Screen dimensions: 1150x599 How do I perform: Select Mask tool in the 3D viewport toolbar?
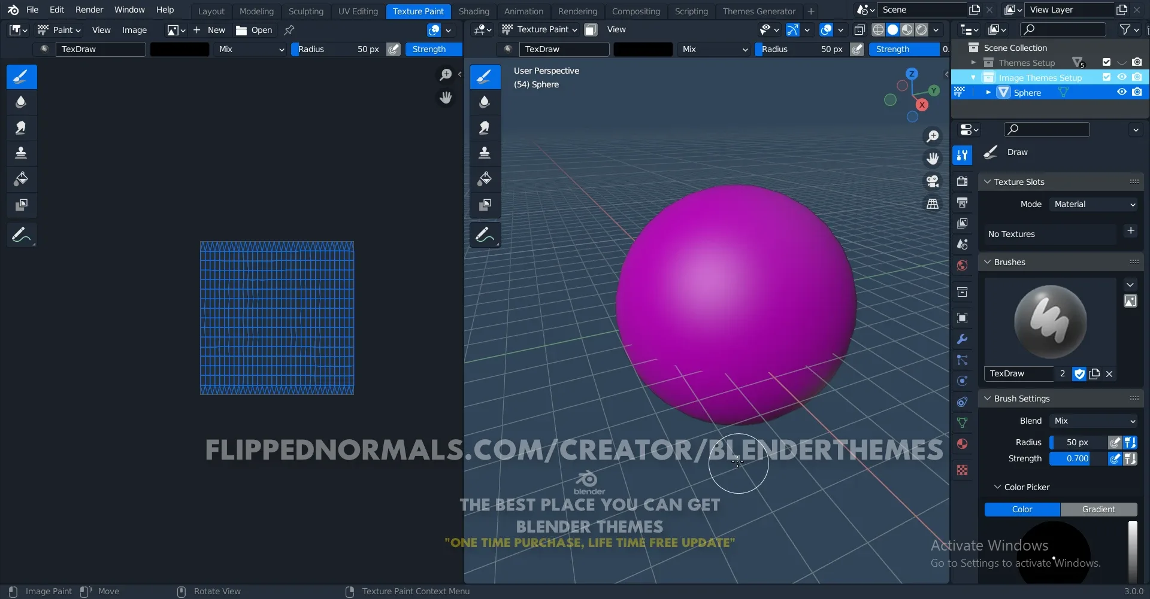tap(485, 204)
